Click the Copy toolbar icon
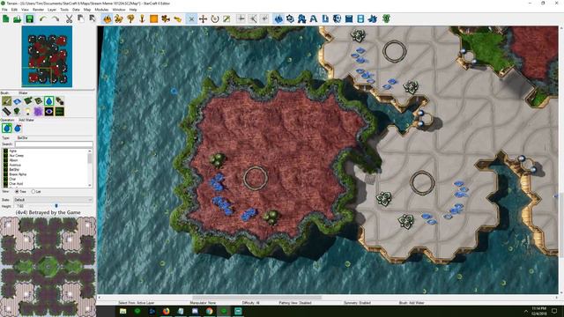Viewport: 564px width, 317px height. [80, 19]
